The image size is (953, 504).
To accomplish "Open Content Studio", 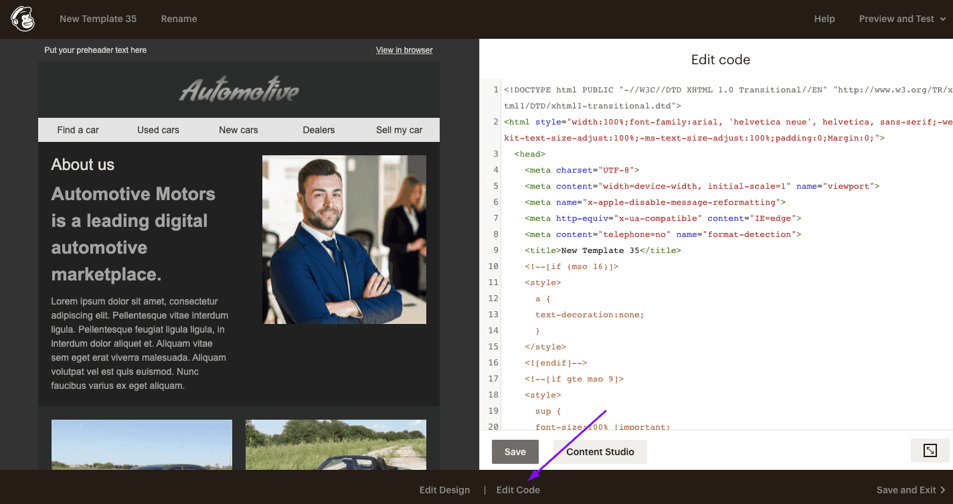I will click(x=599, y=451).
